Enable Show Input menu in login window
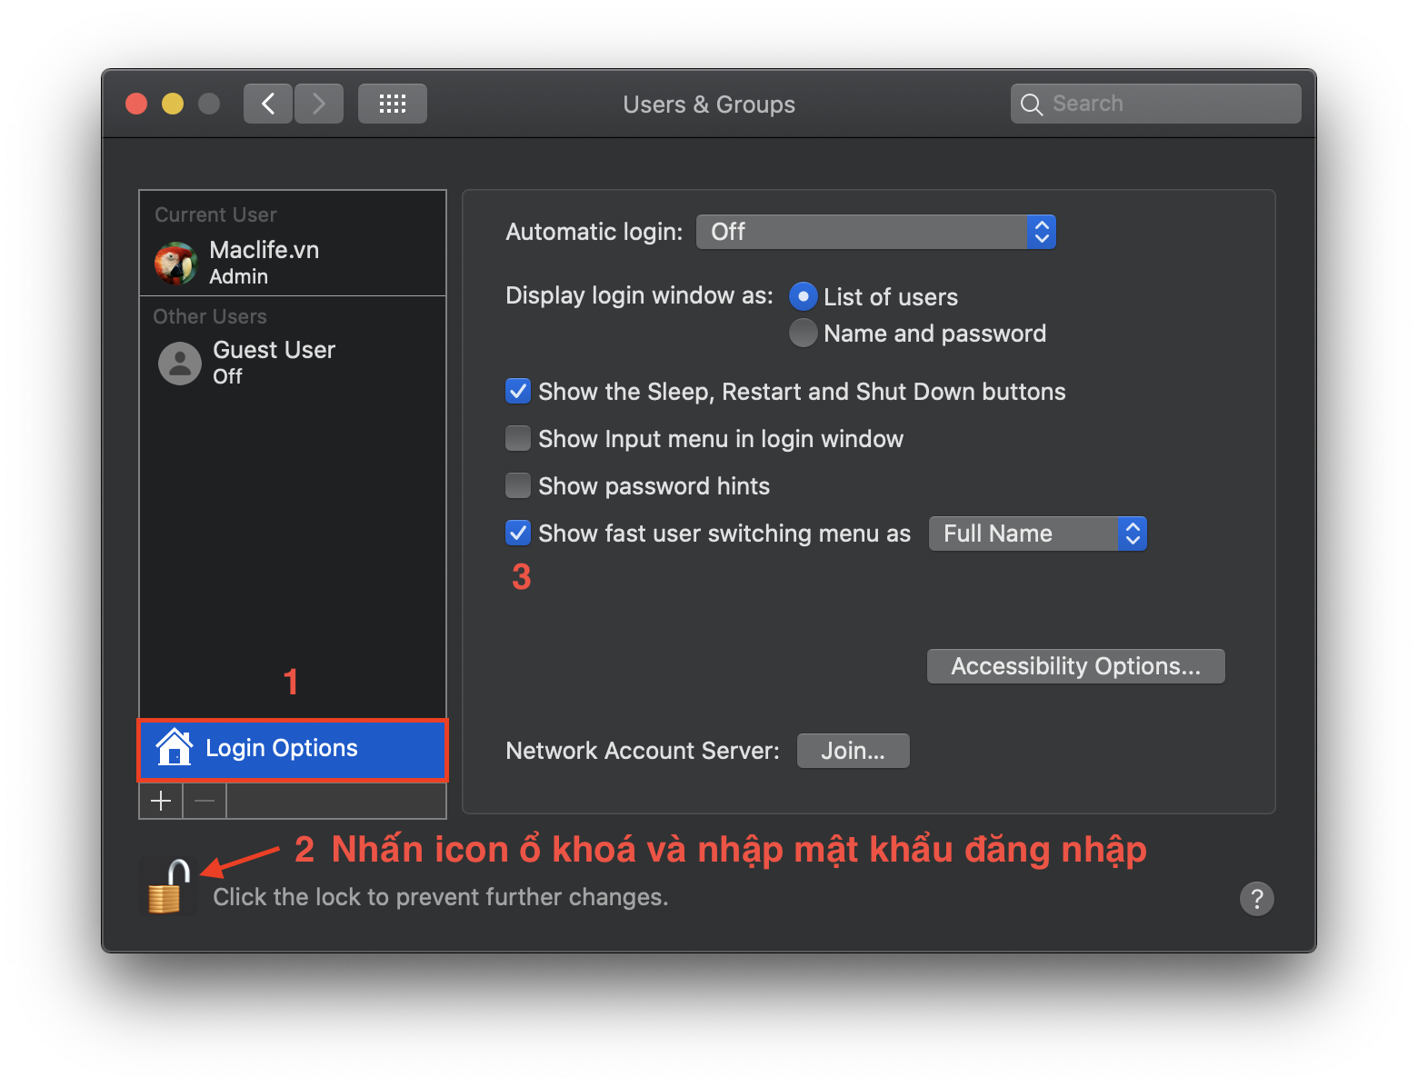1418x1087 pixels. coord(517,438)
